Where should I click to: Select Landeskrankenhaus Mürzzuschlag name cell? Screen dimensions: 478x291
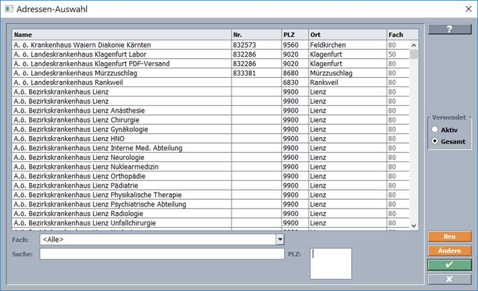pos(122,73)
